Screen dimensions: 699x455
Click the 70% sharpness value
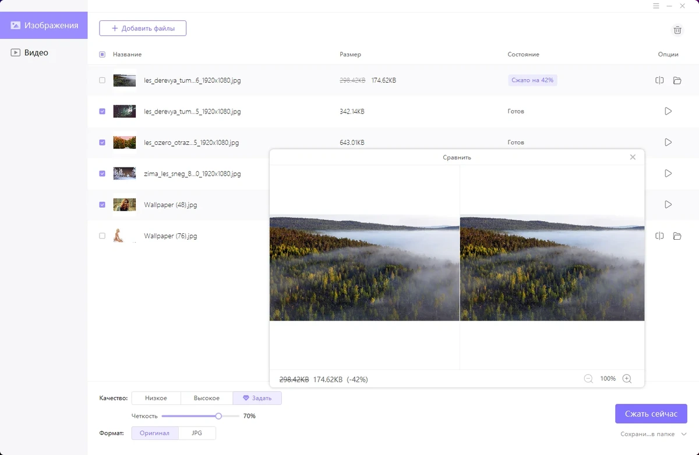point(249,416)
